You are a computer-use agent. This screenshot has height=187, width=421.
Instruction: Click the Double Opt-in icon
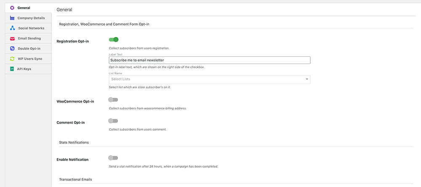[12, 48]
